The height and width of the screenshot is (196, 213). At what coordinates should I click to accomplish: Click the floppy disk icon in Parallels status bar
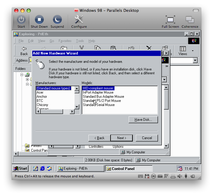coord(147,176)
